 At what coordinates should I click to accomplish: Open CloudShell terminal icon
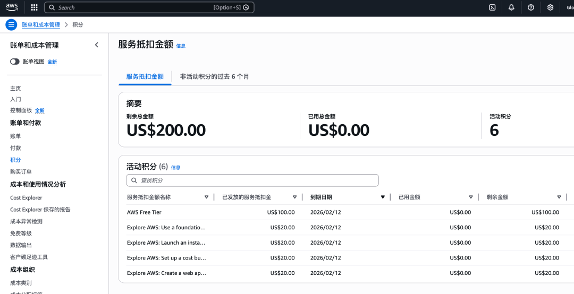492,7
